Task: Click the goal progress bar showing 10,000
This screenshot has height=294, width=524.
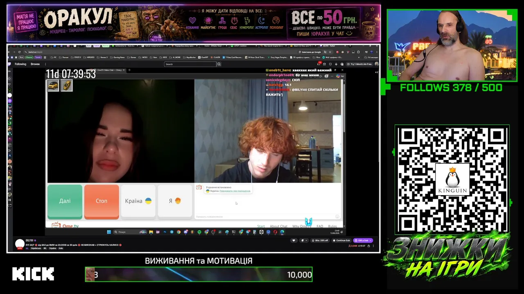Action: coord(199,274)
